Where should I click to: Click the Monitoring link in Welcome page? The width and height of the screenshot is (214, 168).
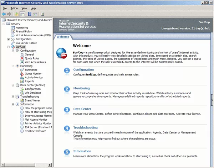[81, 88]
